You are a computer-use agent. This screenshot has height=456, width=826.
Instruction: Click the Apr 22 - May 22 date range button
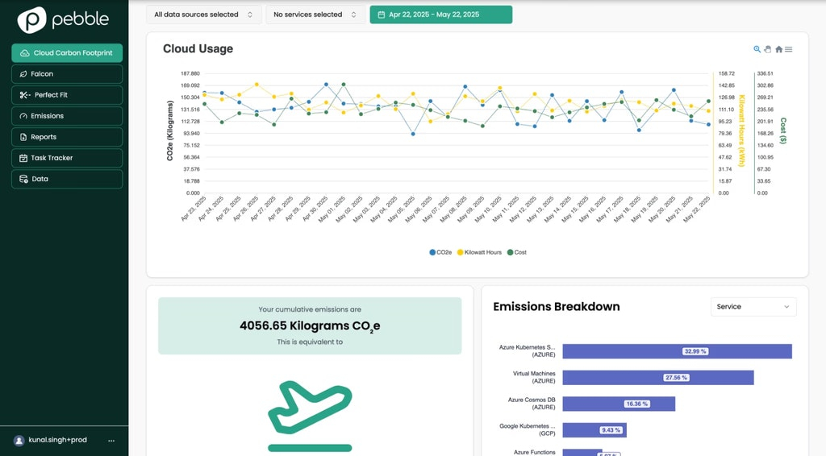(441, 15)
